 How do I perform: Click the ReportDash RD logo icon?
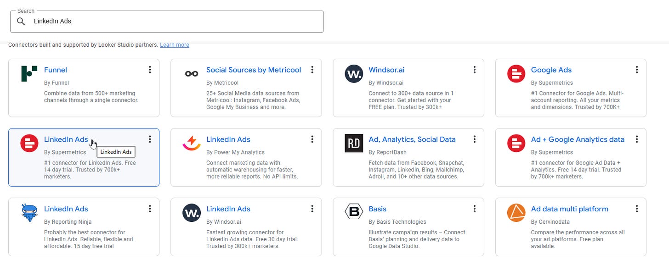[x=354, y=144]
